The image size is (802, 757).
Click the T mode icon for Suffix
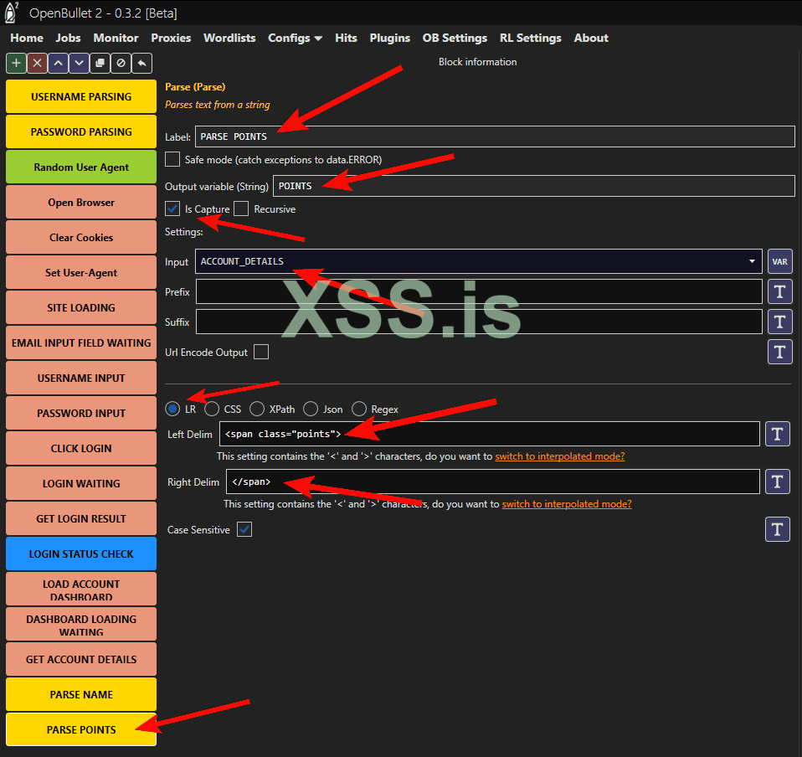click(779, 322)
